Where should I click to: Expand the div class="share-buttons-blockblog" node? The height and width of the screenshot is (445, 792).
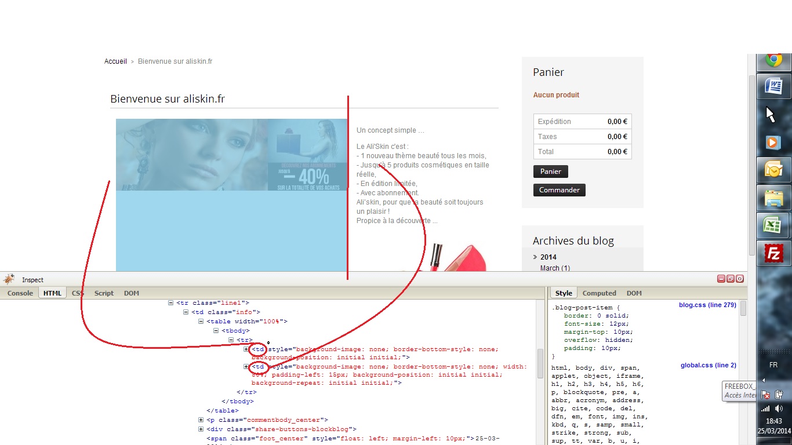click(201, 429)
